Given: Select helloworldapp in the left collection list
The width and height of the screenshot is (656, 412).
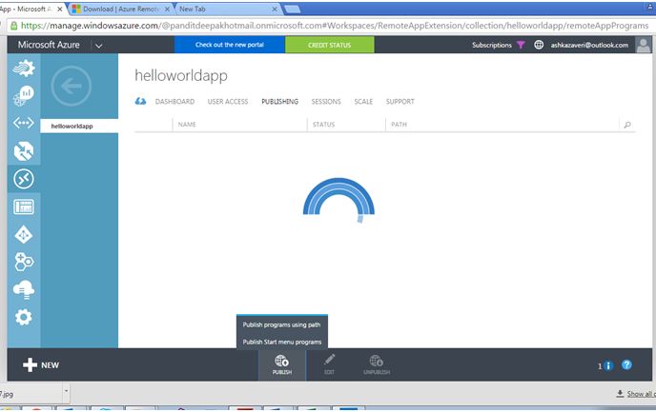Looking at the screenshot, I should coord(79,126).
